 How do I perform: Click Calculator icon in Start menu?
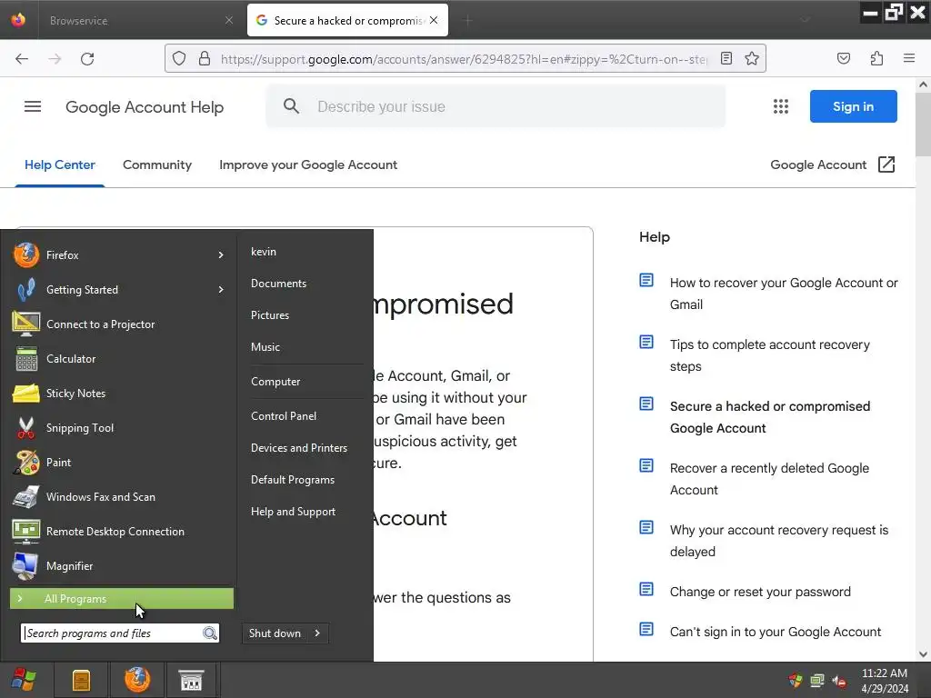[x=26, y=358]
